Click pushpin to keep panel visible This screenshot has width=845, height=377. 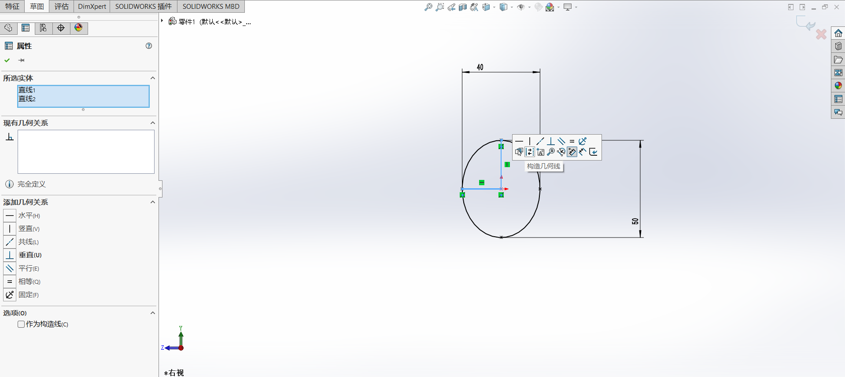pyautogui.click(x=21, y=60)
